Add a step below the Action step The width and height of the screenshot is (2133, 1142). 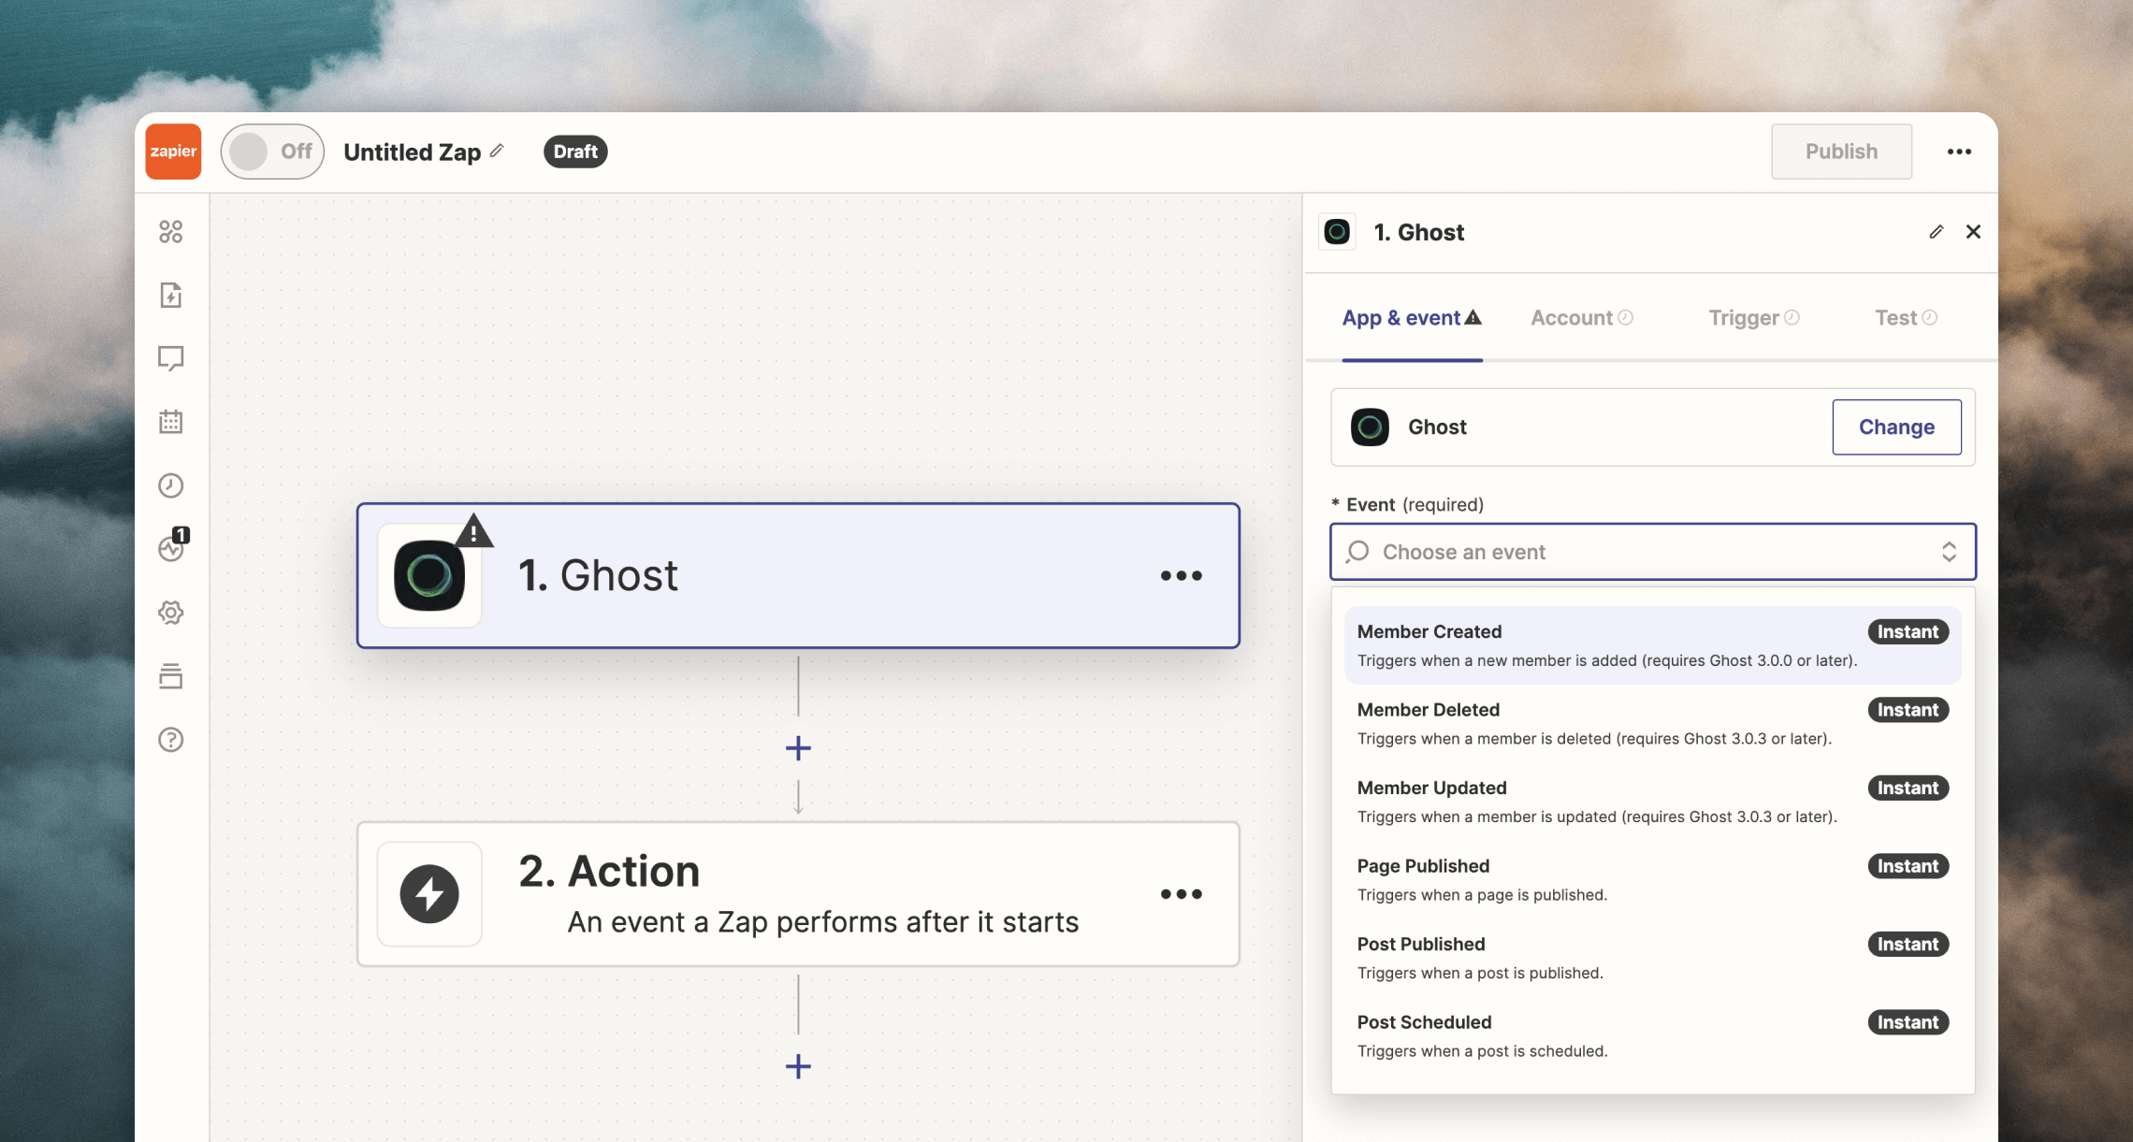[798, 1066]
